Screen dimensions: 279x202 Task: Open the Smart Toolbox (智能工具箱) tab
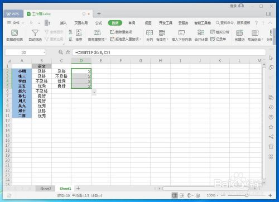coord(203,23)
